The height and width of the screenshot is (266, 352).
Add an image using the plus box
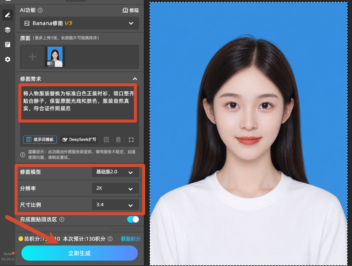33,57
